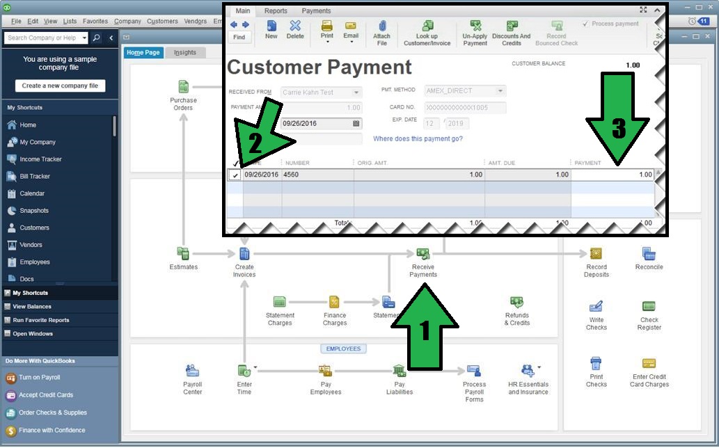
Task: Switch to the Reports tab
Action: (276, 11)
